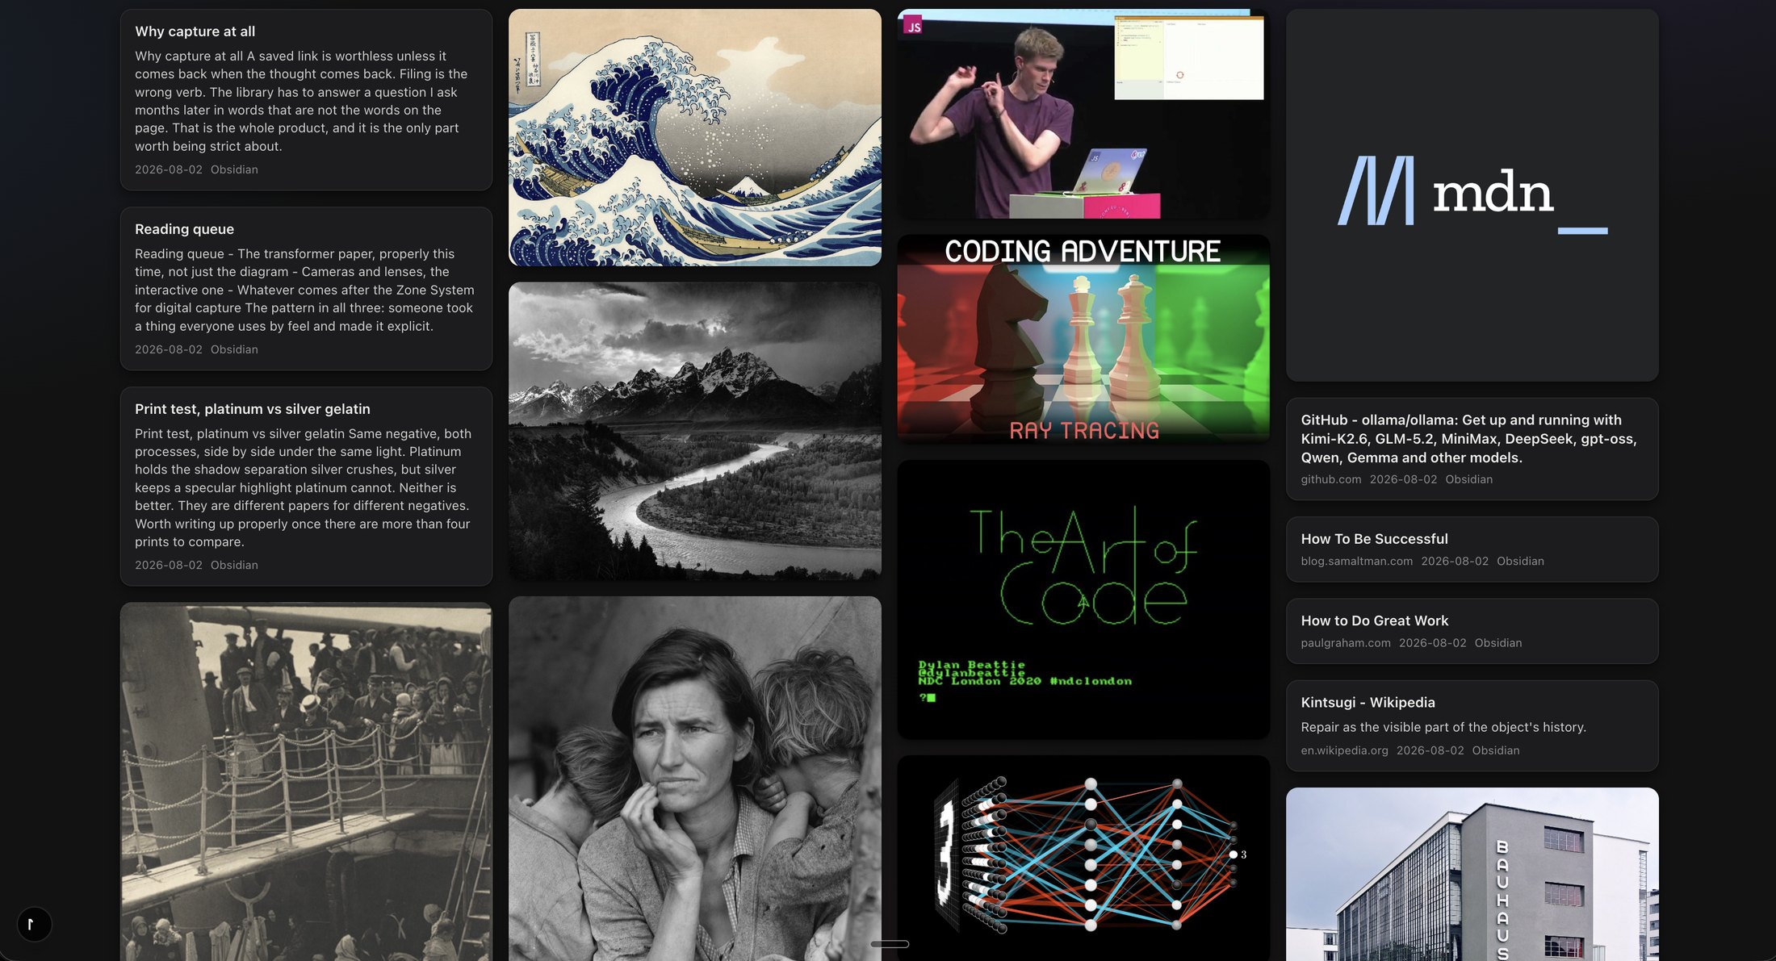
Task: Click '2026-08-02' date on Kintsugi card
Action: tap(1430, 750)
